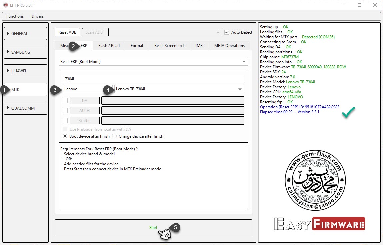Open the Lenovo TB-7304I model dropdown
Screen dimensions: 383x245
(179, 89)
